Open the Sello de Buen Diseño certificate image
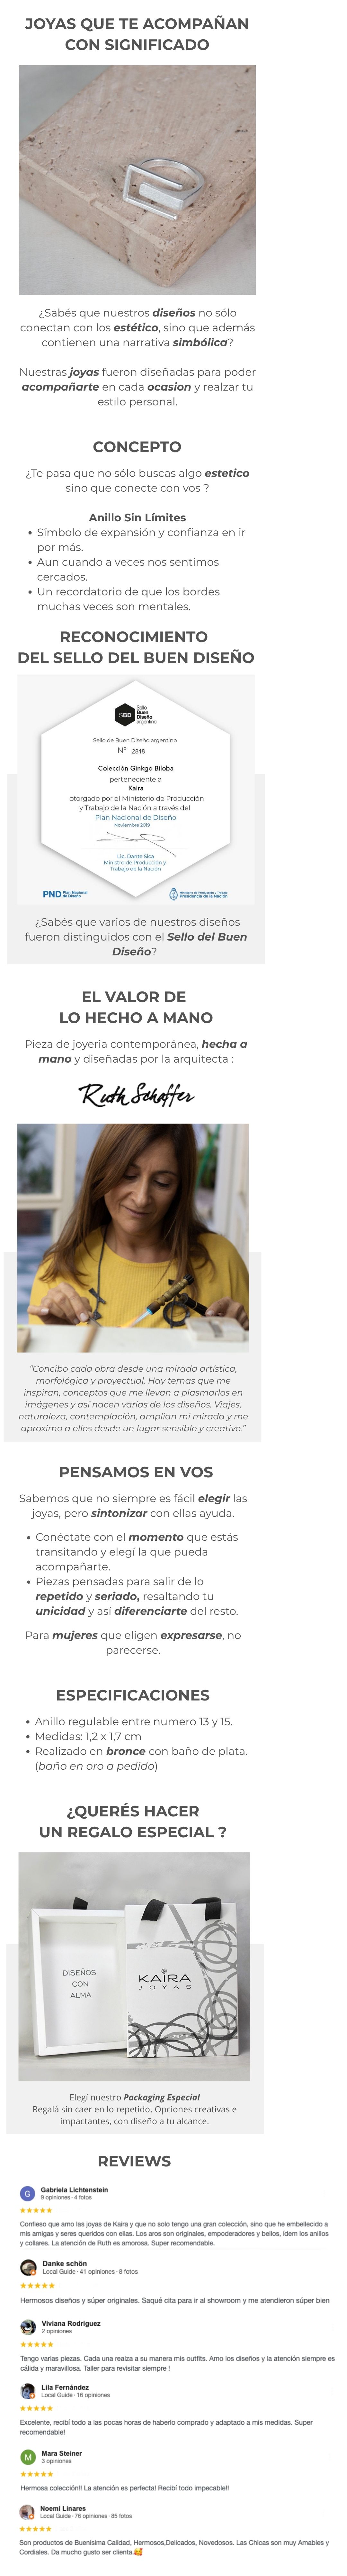Image resolution: width=347 pixels, height=2576 pixels. click(136, 790)
